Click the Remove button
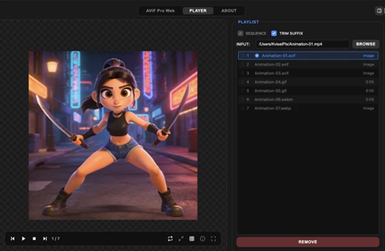Screen dimensions: 385x251 (x=307, y=242)
